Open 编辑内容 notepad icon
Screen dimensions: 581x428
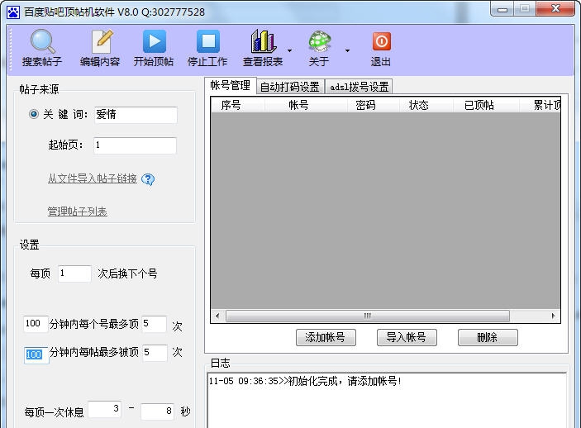click(100, 42)
